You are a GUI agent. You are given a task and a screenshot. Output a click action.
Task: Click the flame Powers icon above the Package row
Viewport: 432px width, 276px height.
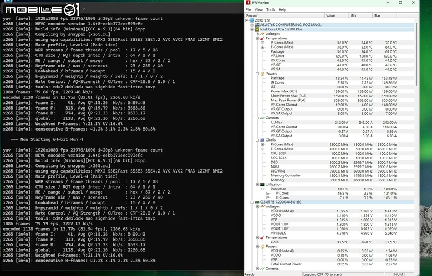pyautogui.click(x=263, y=74)
